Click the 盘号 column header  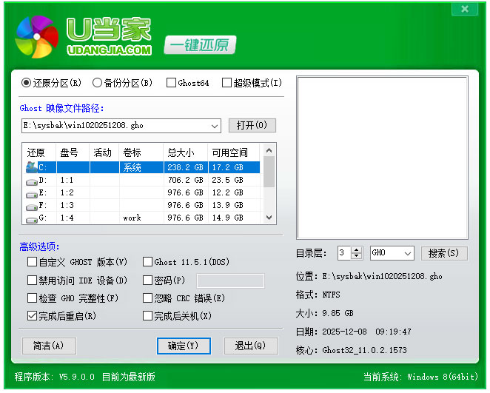coord(73,152)
